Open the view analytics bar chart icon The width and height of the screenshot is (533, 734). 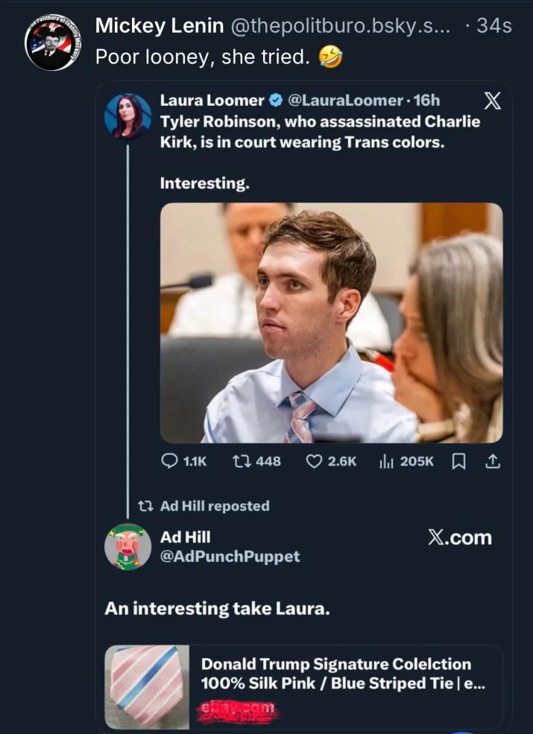click(x=385, y=461)
